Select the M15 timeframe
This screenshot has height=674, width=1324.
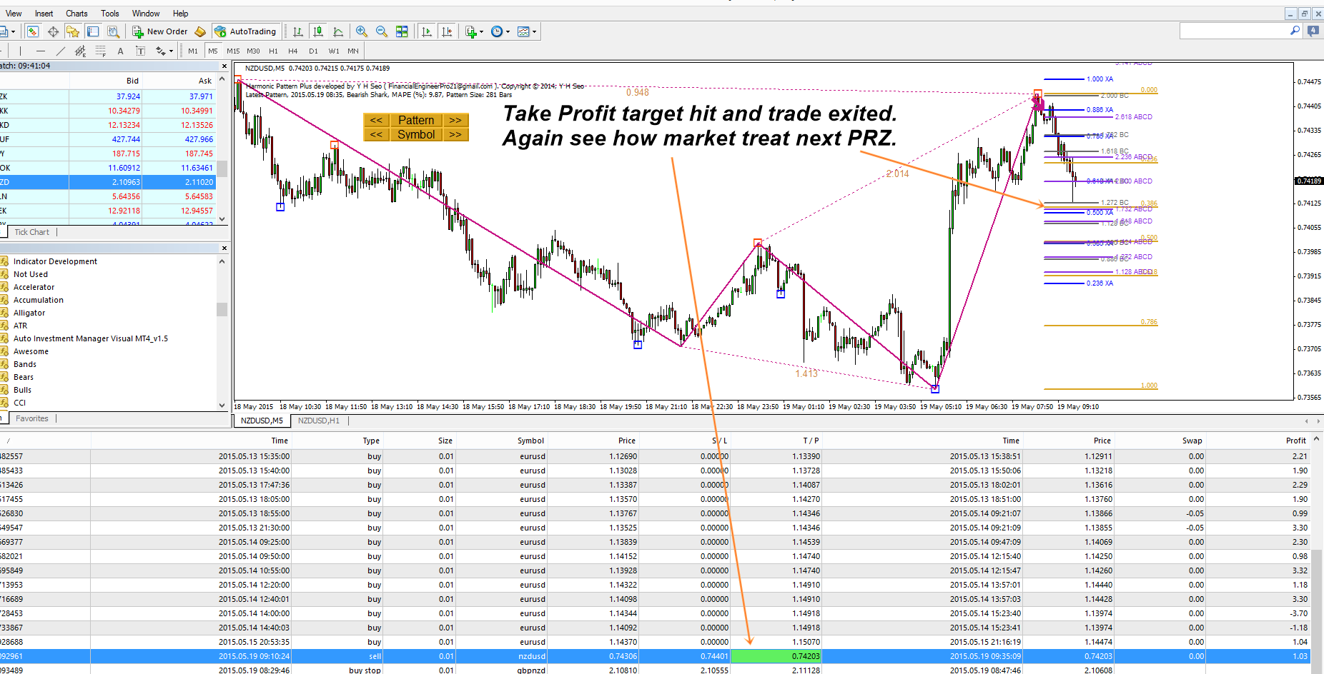point(233,51)
